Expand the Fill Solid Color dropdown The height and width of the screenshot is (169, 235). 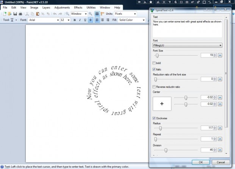[132, 20]
